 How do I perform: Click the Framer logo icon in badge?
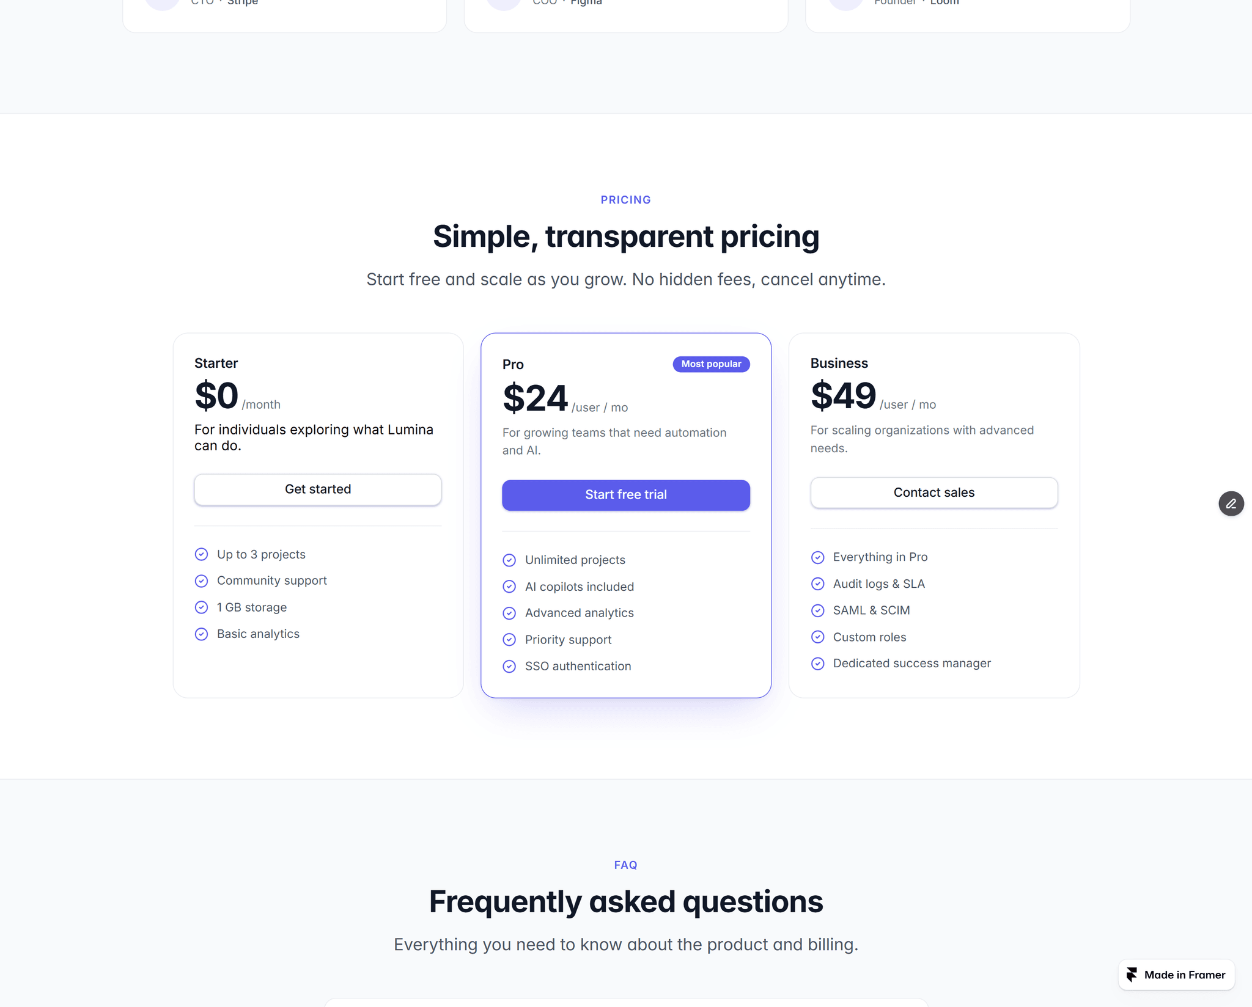pyautogui.click(x=1132, y=975)
